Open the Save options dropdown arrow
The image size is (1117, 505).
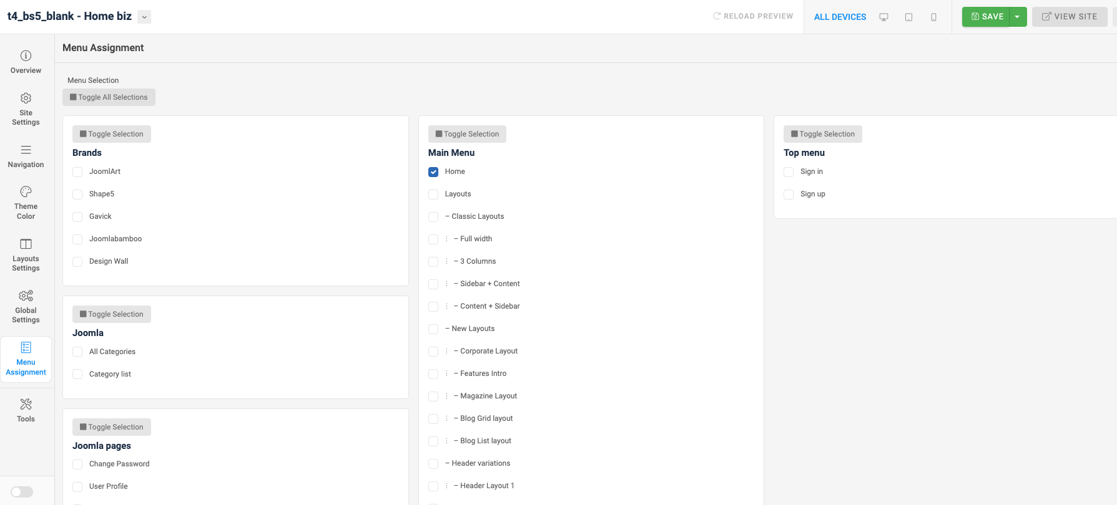pos(1017,17)
